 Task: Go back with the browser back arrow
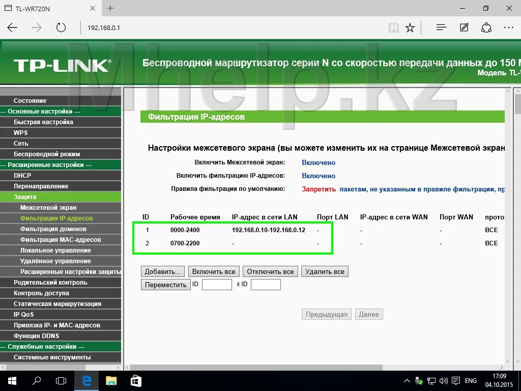[x=12, y=27]
